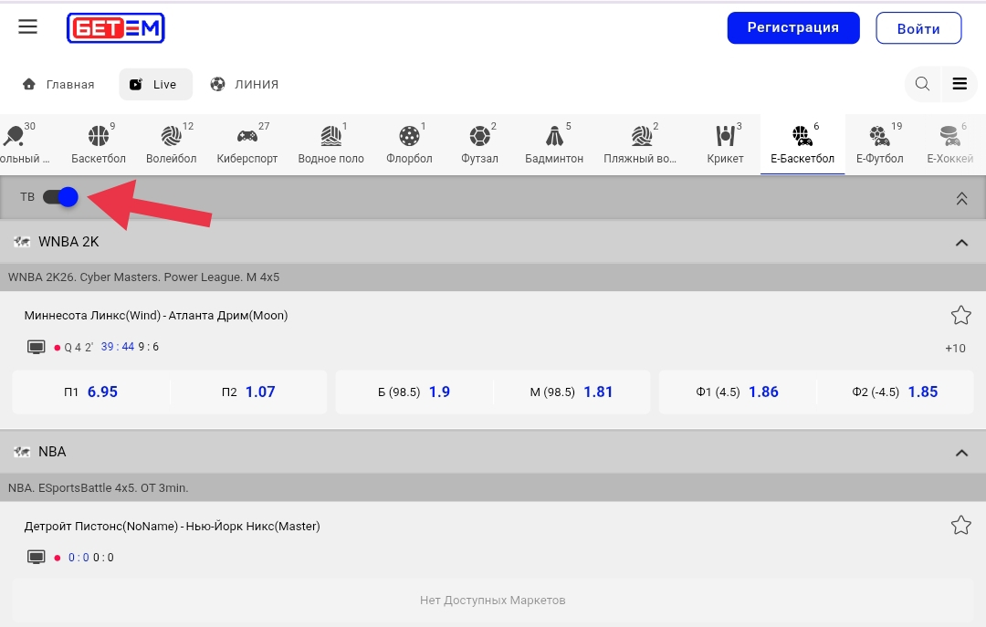This screenshot has height=627, width=986.
Task: Switch to the ЛИНИЯ tab
Action: (x=244, y=84)
